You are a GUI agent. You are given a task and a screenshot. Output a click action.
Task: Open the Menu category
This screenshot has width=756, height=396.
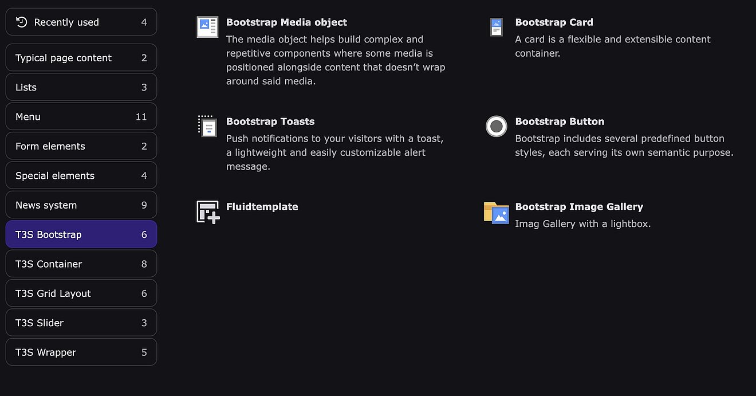coord(81,117)
